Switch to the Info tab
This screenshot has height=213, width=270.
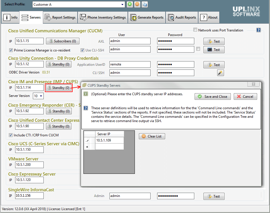point(11,17)
